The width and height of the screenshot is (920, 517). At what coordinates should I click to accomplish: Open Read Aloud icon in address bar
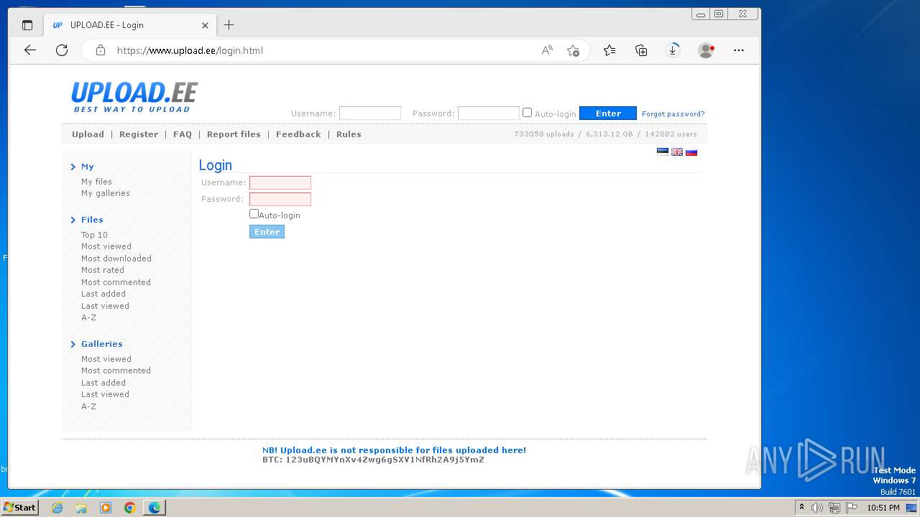(x=547, y=50)
